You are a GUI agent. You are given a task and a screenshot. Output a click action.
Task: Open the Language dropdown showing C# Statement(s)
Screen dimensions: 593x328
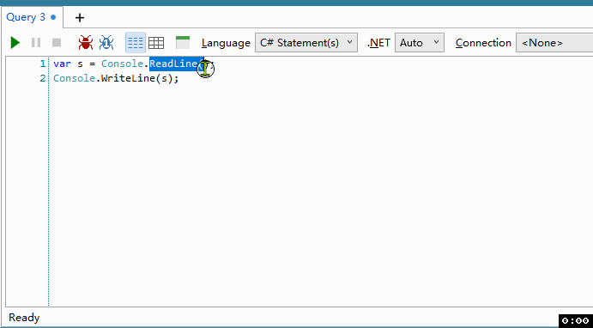pyautogui.click(x=306, y=42)
